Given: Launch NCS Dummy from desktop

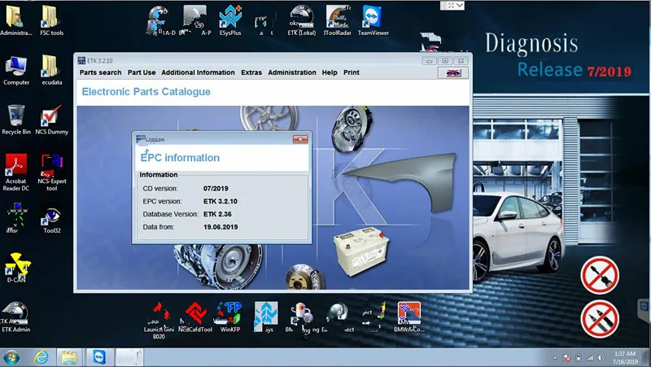Looking at the screenshot, I should [51, 120].
